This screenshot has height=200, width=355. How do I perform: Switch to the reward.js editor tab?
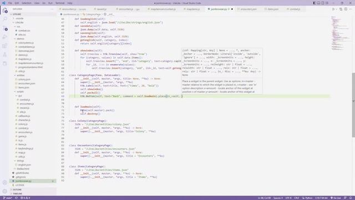(x=102, y=9)
